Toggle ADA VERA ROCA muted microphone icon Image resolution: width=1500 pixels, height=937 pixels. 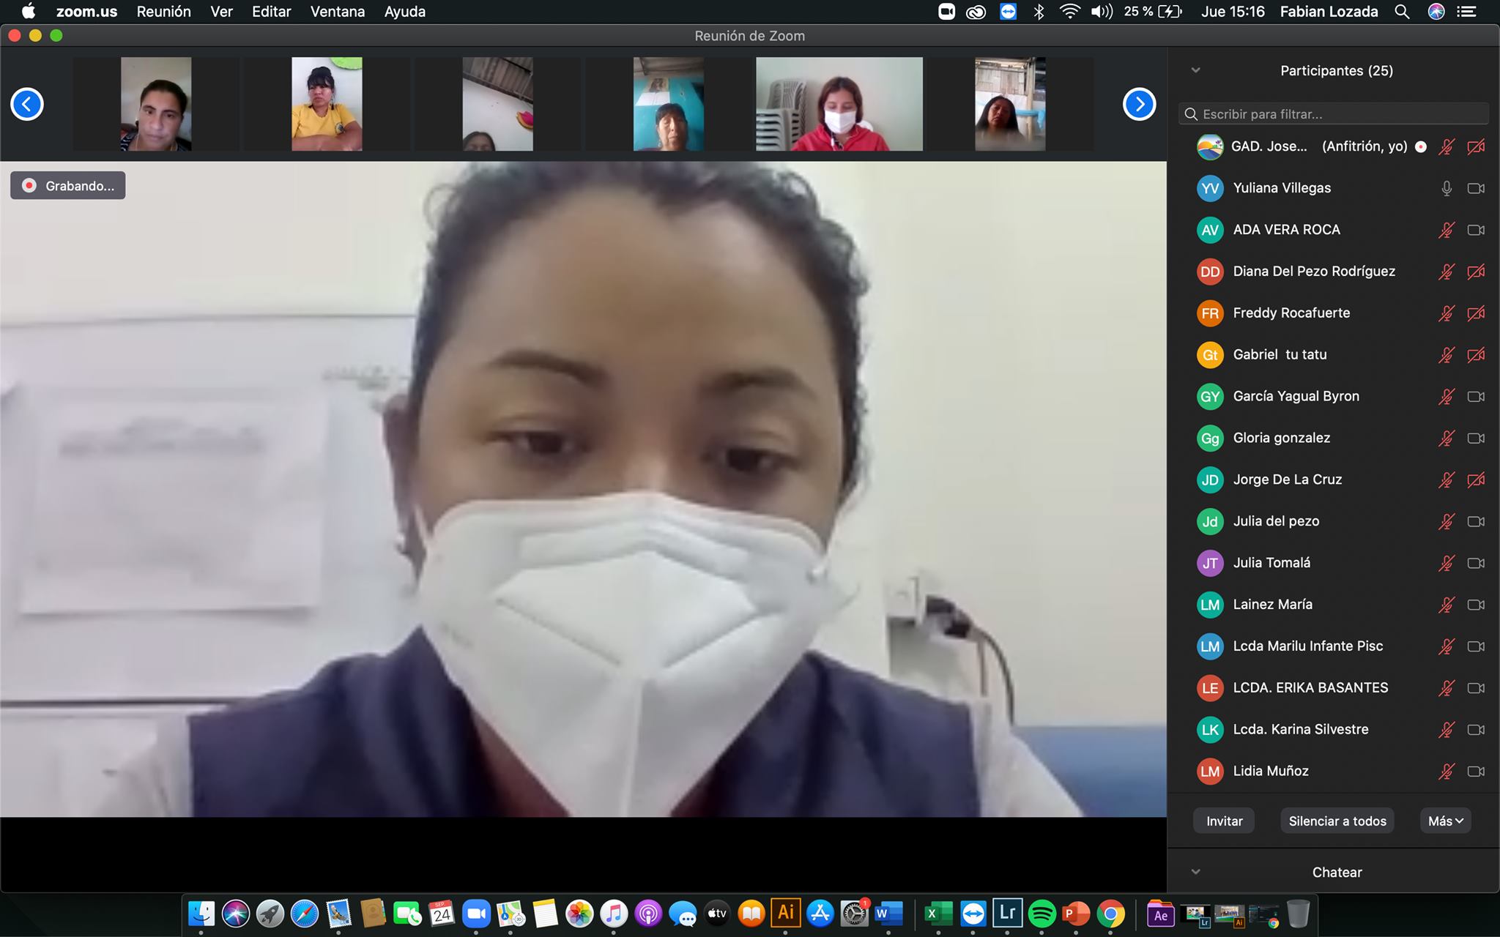1447,230
